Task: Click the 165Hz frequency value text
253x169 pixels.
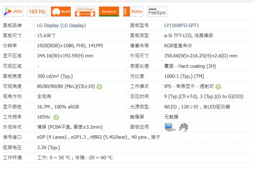Action: click(x=43, y=117)
